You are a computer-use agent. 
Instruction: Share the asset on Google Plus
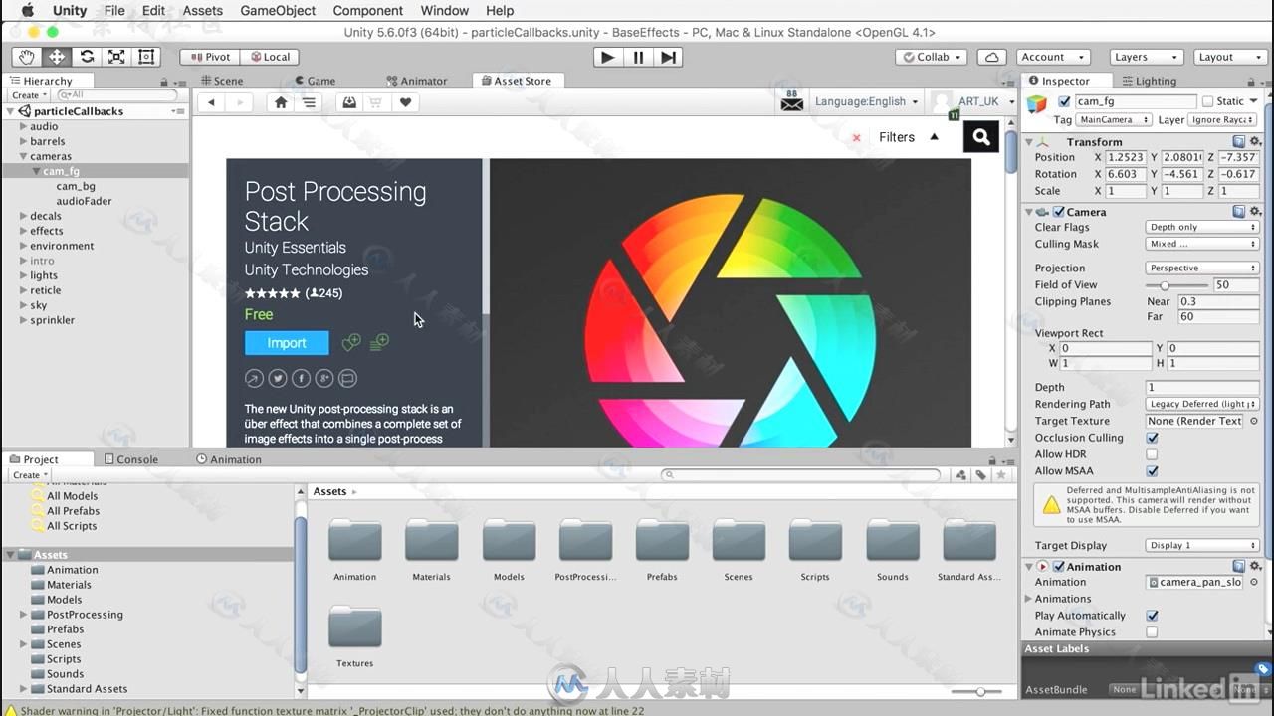[324, 378]
